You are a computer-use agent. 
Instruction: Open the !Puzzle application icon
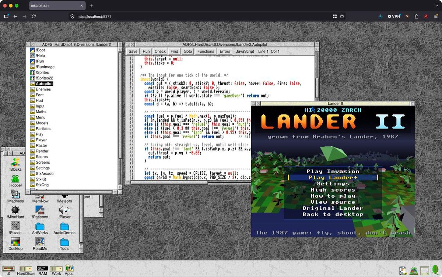click(x=15, y=228)
